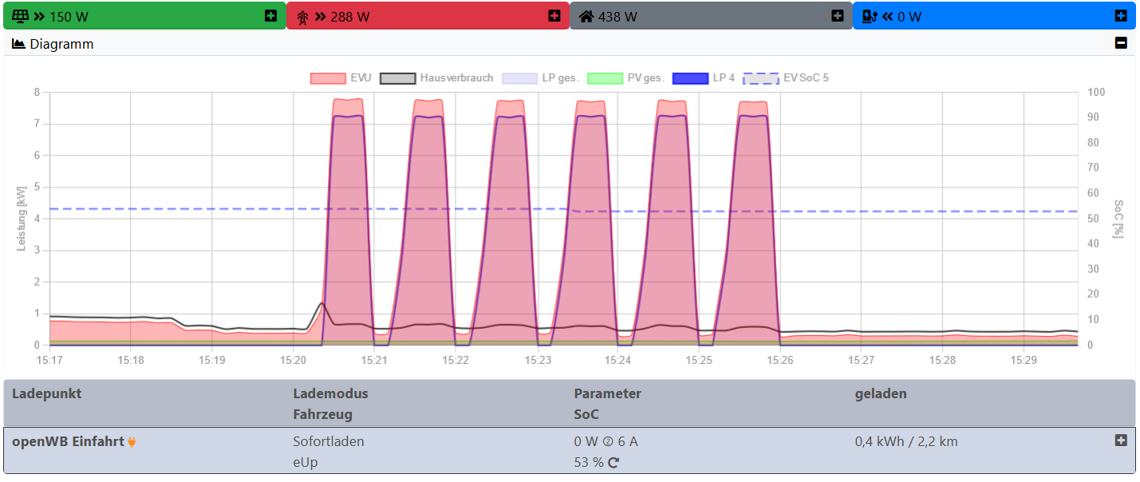1140x482 pixels.
Task: Show the LP ges. series in legend
Action: coord(520,78)
